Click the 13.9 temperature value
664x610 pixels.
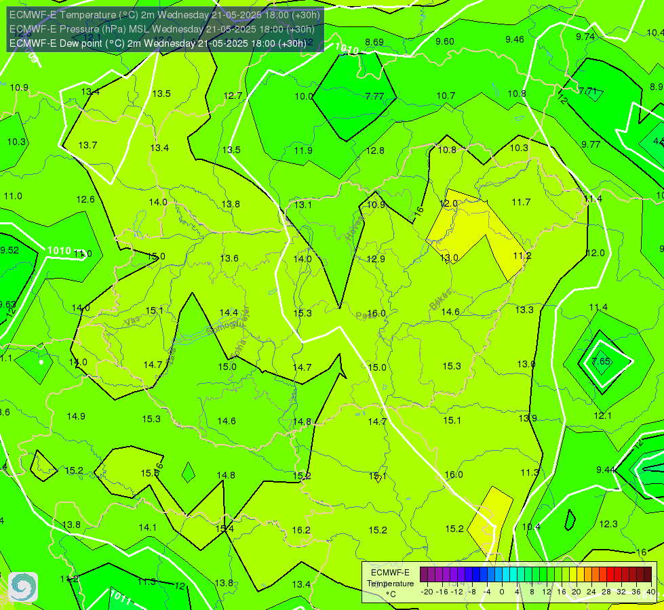click(x=528, y=418)
